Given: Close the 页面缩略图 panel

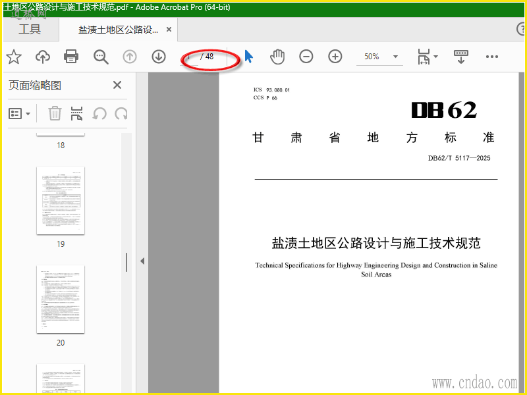Looking at the screenshot, I should click(117, 85).
